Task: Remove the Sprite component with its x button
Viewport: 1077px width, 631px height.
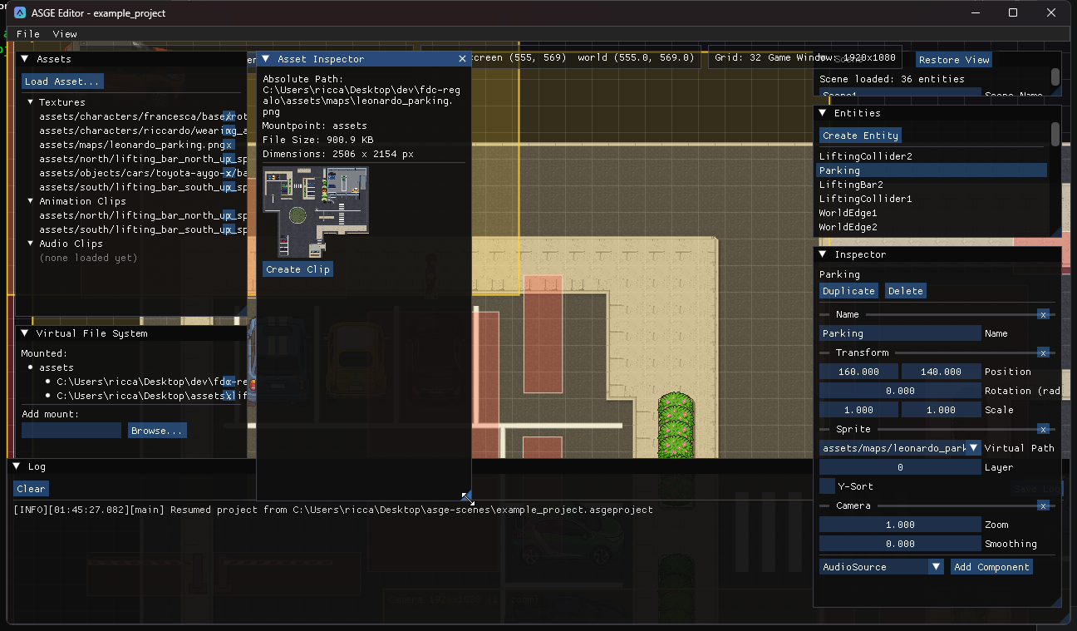Action: pyautogui.click(x=1043, y=429)
